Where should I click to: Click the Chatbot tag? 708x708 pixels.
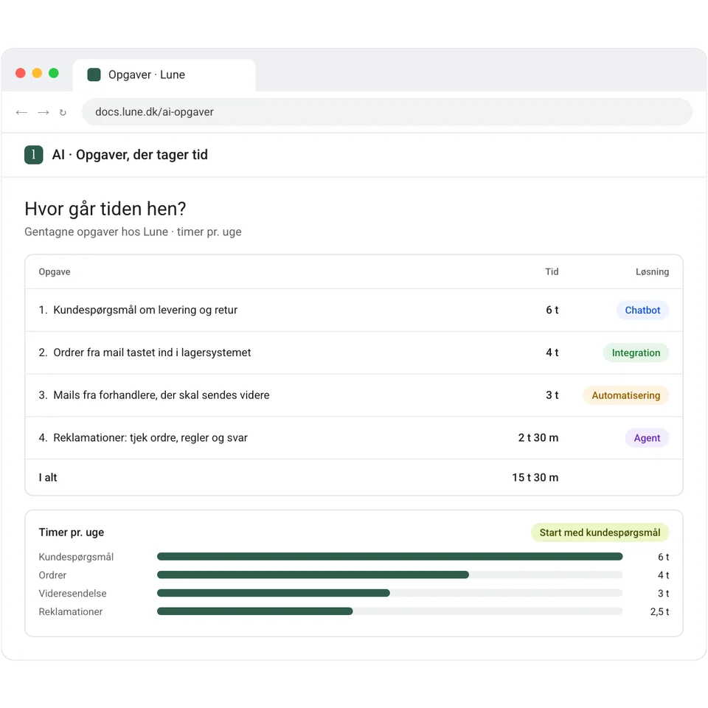642,310
